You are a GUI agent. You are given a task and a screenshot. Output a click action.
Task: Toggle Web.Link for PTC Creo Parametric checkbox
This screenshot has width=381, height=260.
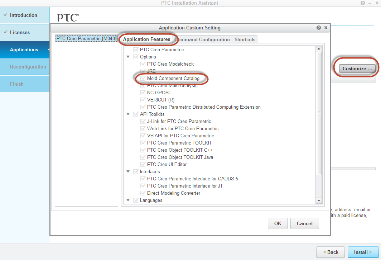(x=143, y=128)
